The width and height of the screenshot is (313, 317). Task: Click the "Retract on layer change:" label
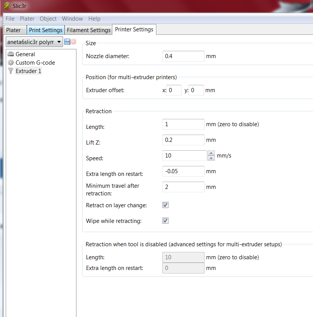[117, 205]
